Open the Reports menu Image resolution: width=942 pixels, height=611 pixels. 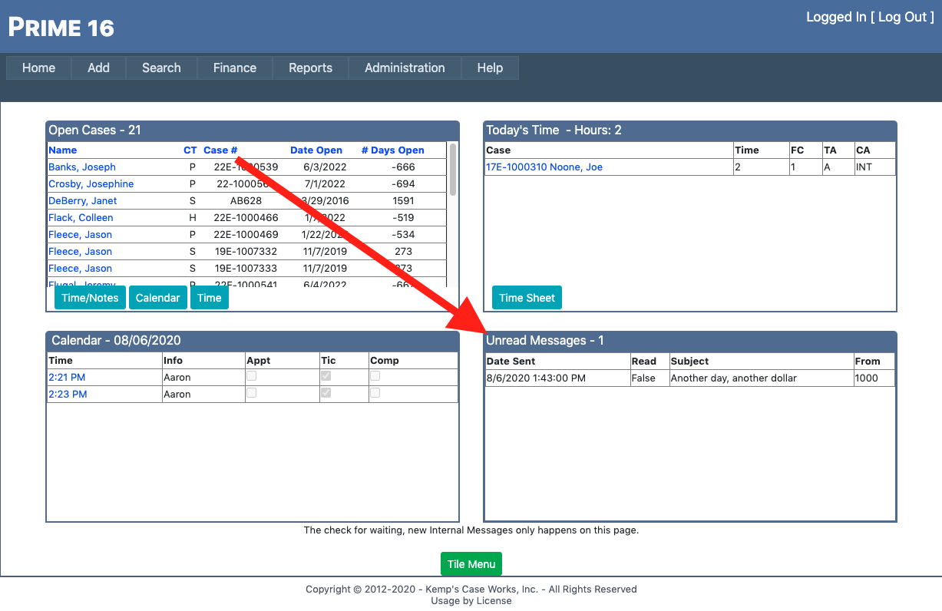tap(310, 68)
